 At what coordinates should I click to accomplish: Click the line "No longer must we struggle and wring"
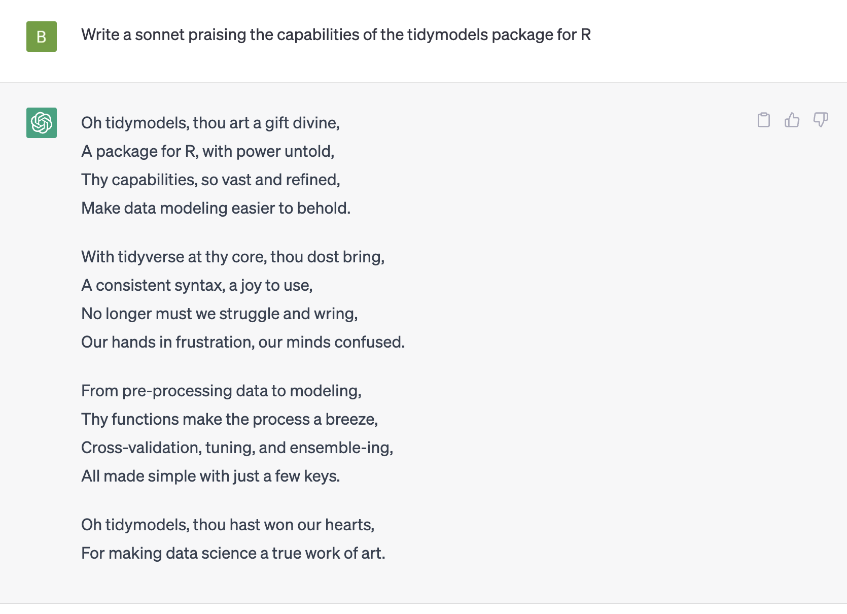tap(219, 314)
